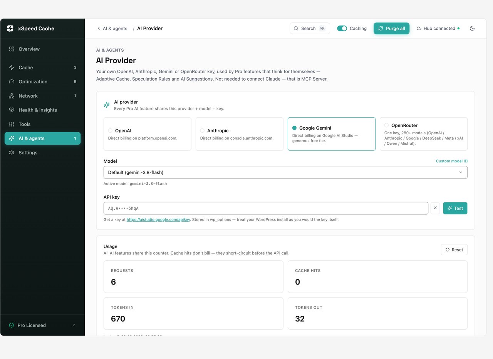Select the OpenRouter provider radio

[387, 125]
